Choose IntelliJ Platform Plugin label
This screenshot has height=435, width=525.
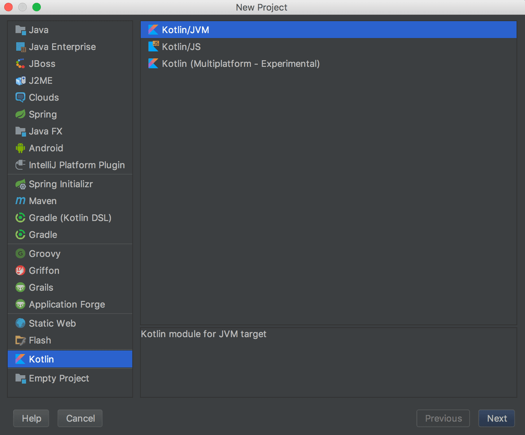77,165
